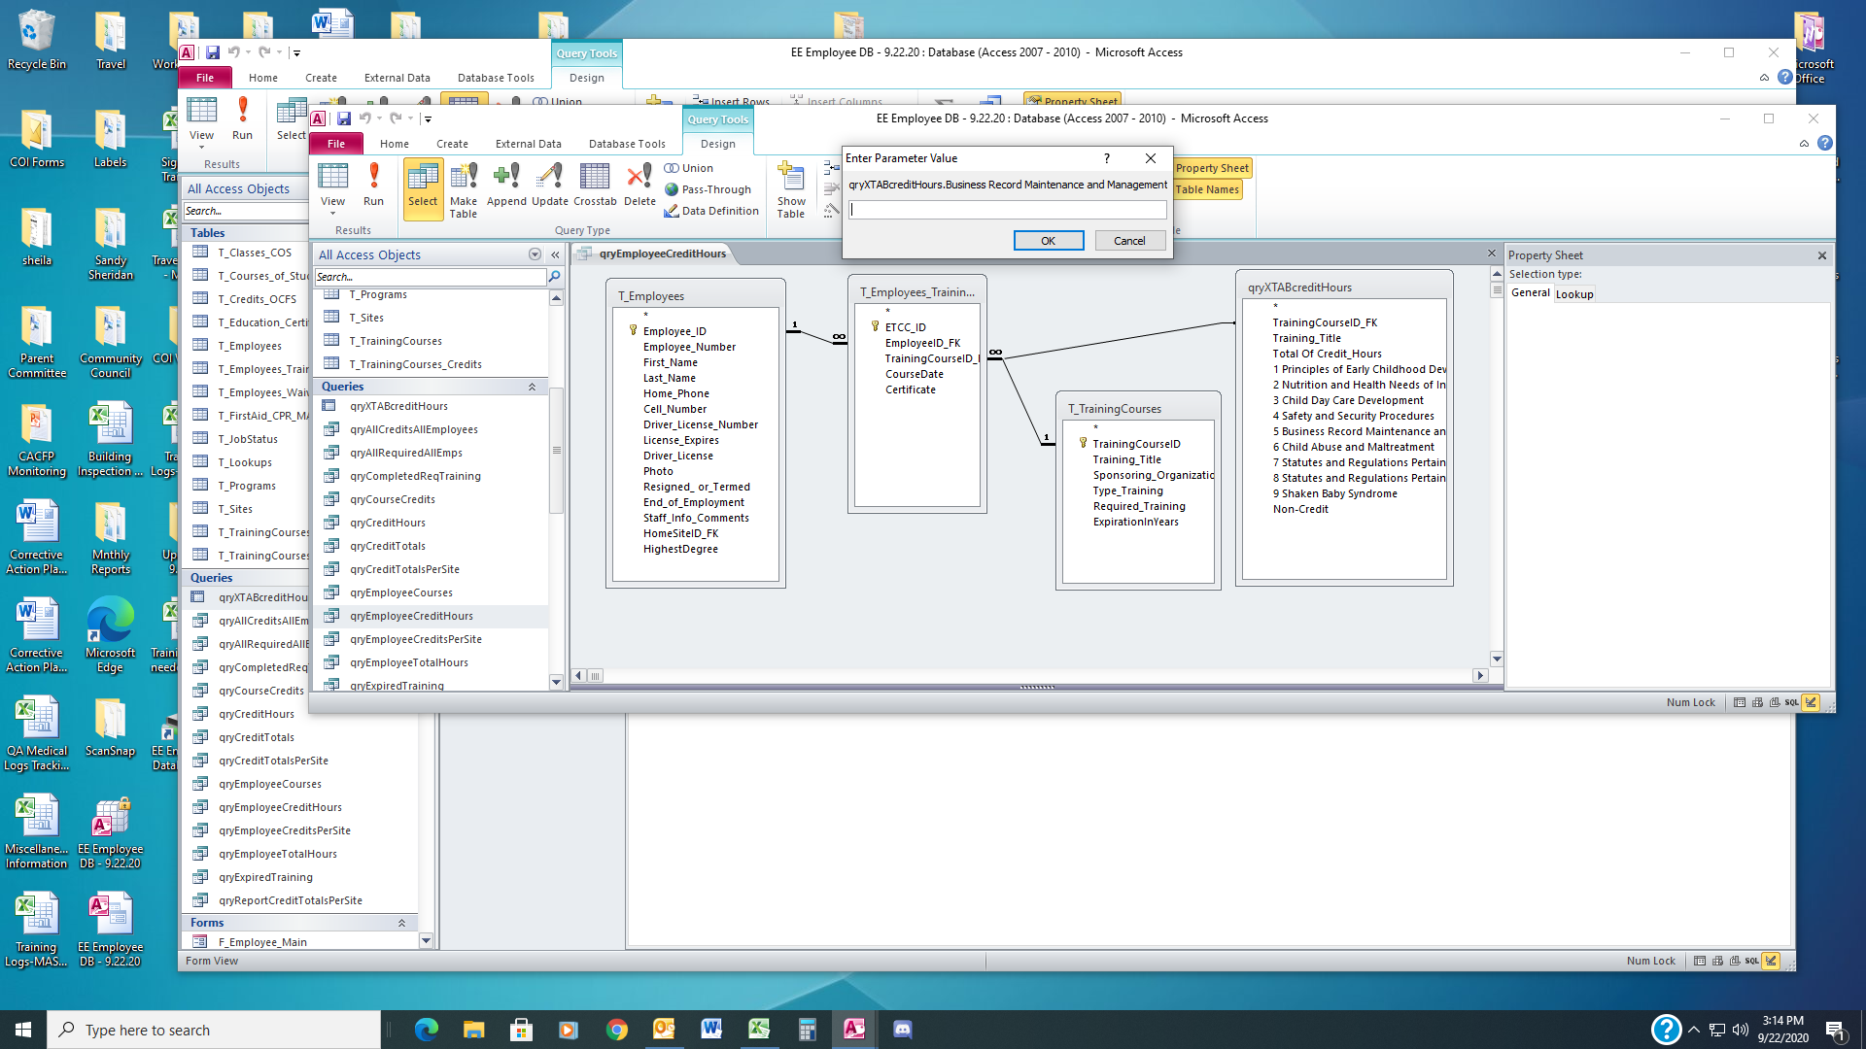
Task: Toggle the Table Names button
Action: pos(1206,189)
